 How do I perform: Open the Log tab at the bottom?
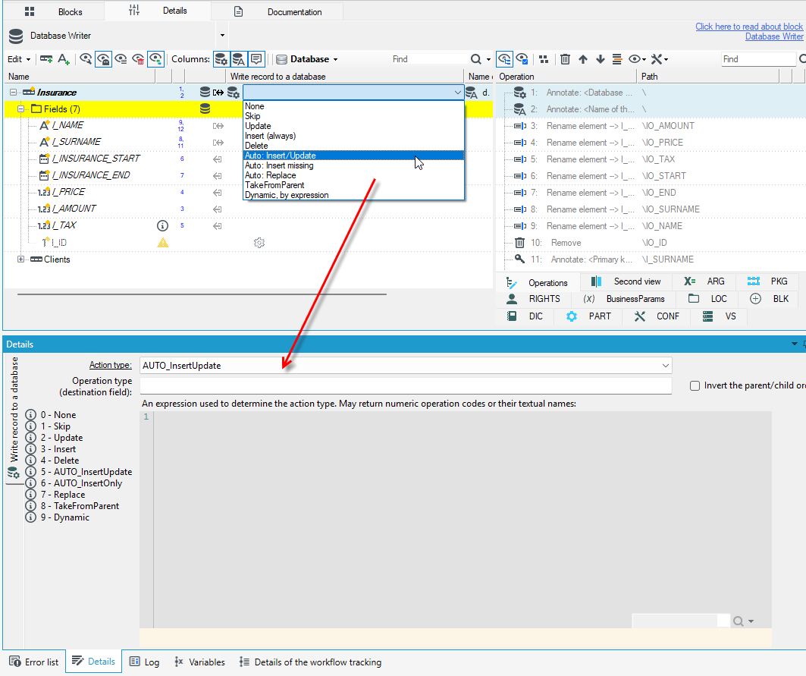coord(144,662)
